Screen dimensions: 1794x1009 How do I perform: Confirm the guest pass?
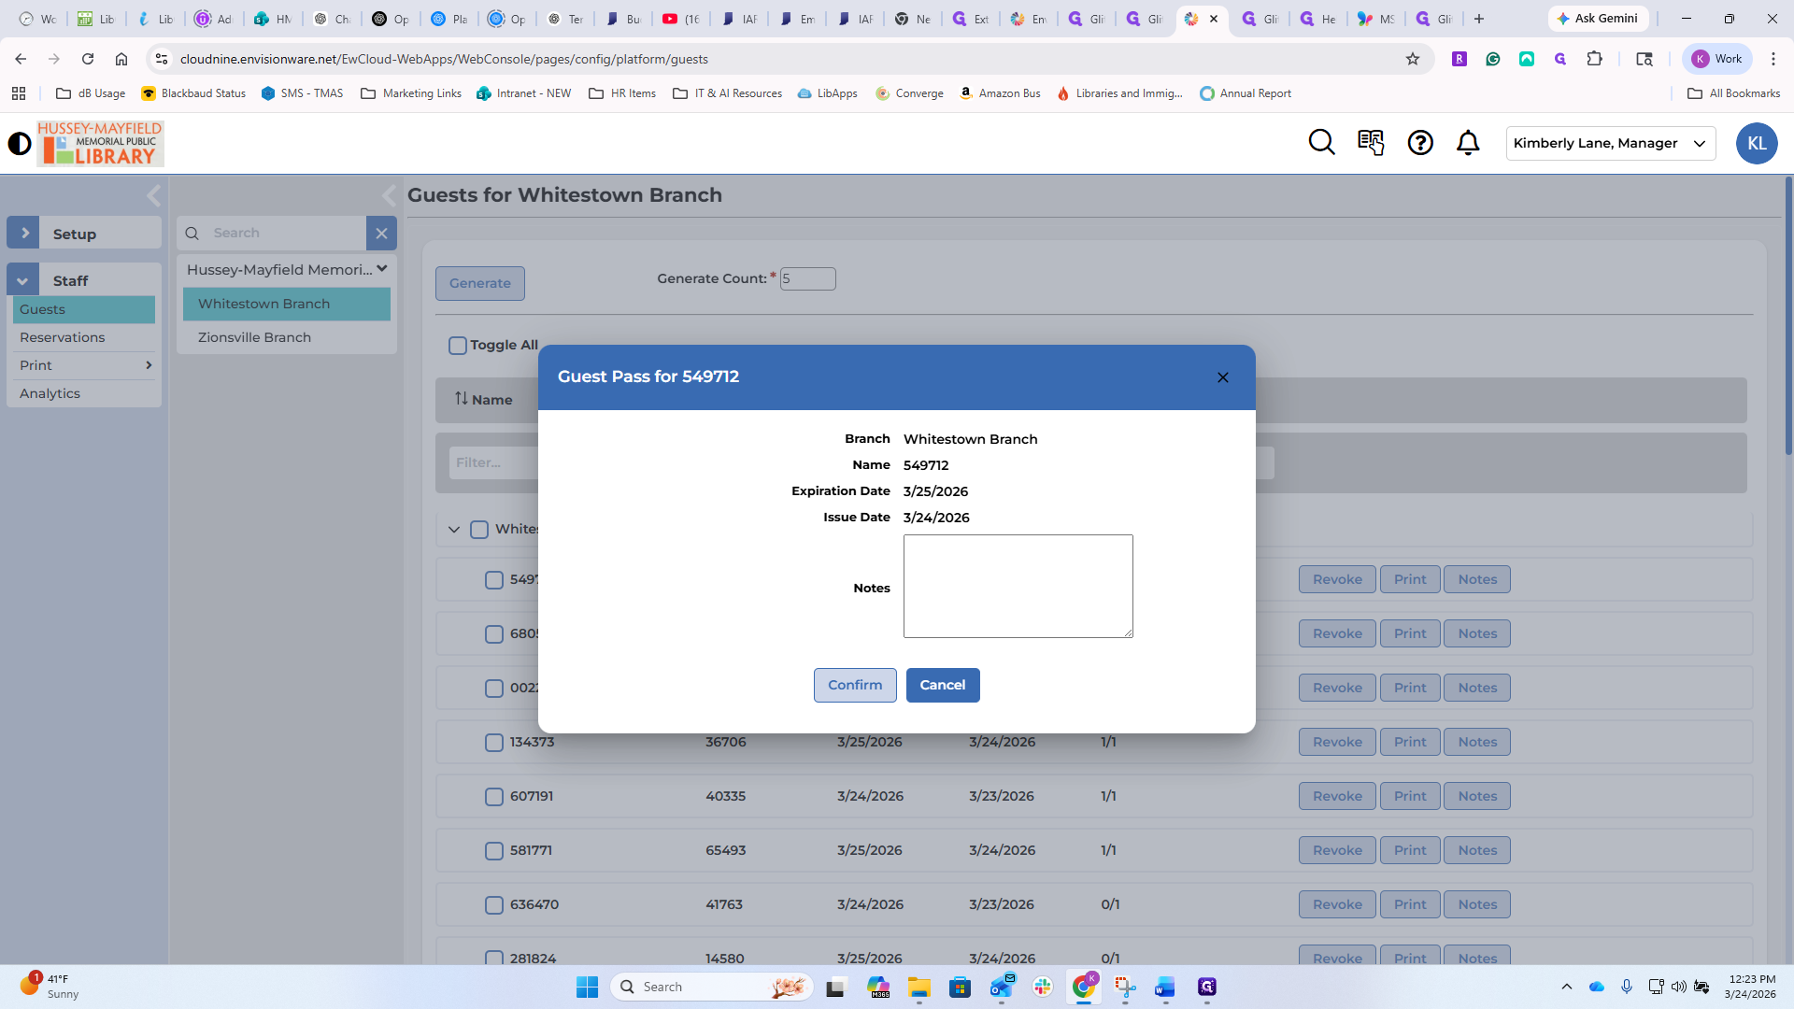854,685
